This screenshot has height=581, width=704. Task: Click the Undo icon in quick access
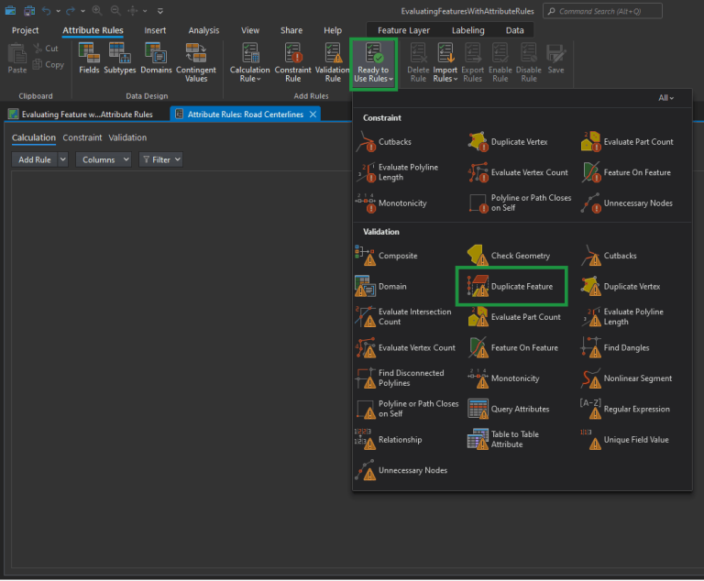click(x=46, y=11)
